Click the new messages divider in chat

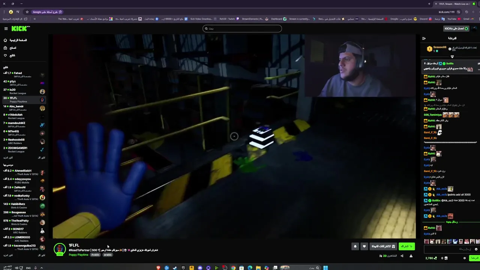click(x=452, y=222)
